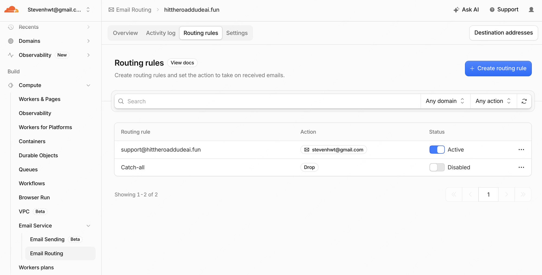This screenshot has height=275, width=542.
Task: Select the Routing rules tab
Action: point(201,33)
